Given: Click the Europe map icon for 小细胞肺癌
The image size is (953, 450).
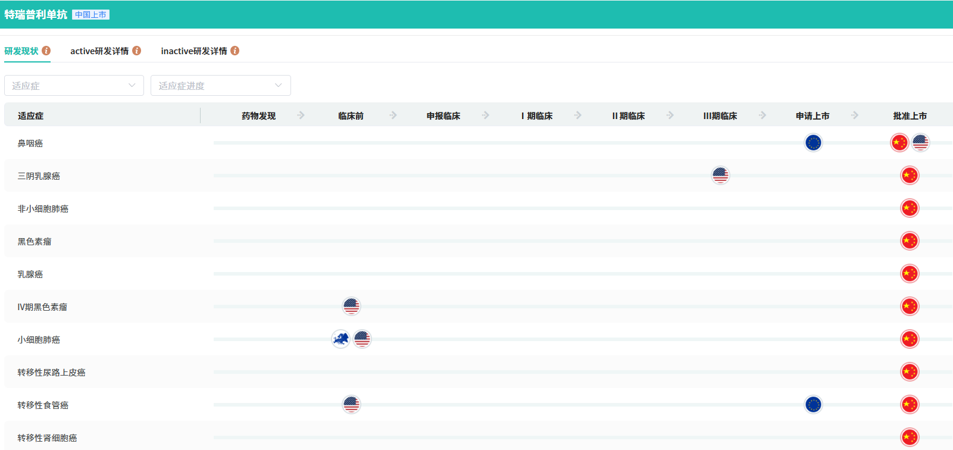Looking at the screenshot, I should [x=340, y=339].
